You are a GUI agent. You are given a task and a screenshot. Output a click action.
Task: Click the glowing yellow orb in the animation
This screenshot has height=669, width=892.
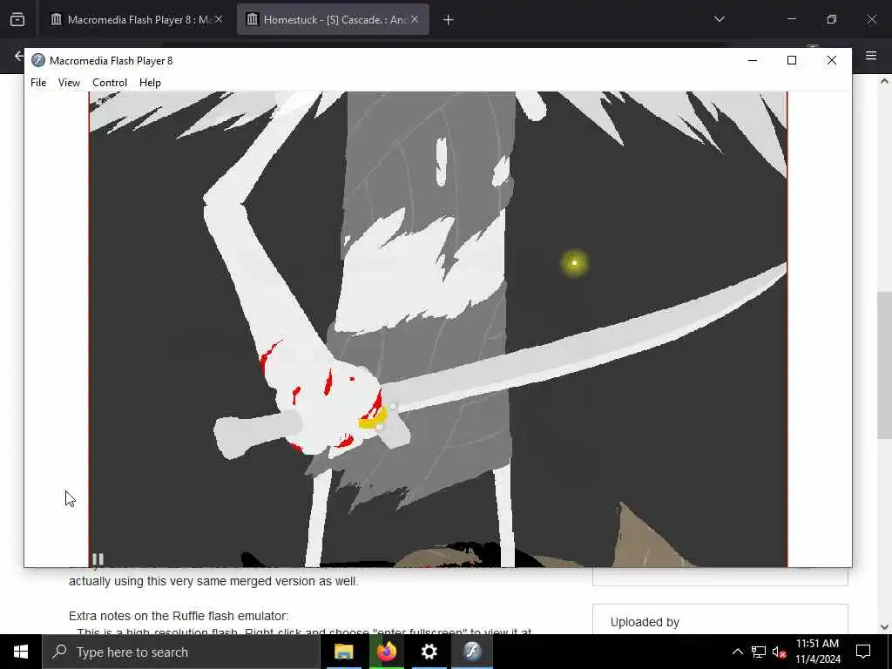click(574, 263)
